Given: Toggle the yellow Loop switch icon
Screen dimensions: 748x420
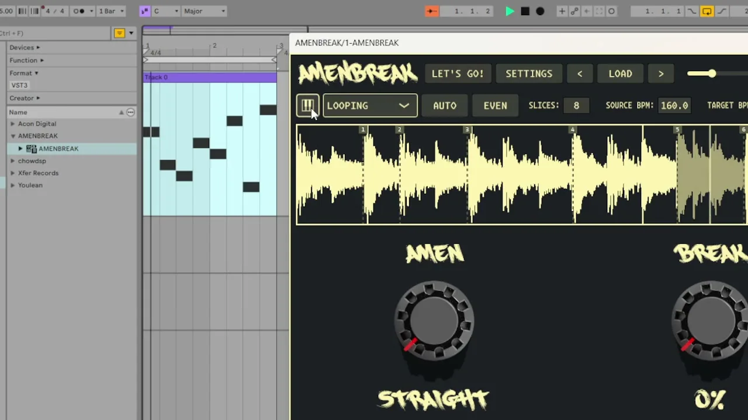Looking at the screenshot, I should coord(707,11).
